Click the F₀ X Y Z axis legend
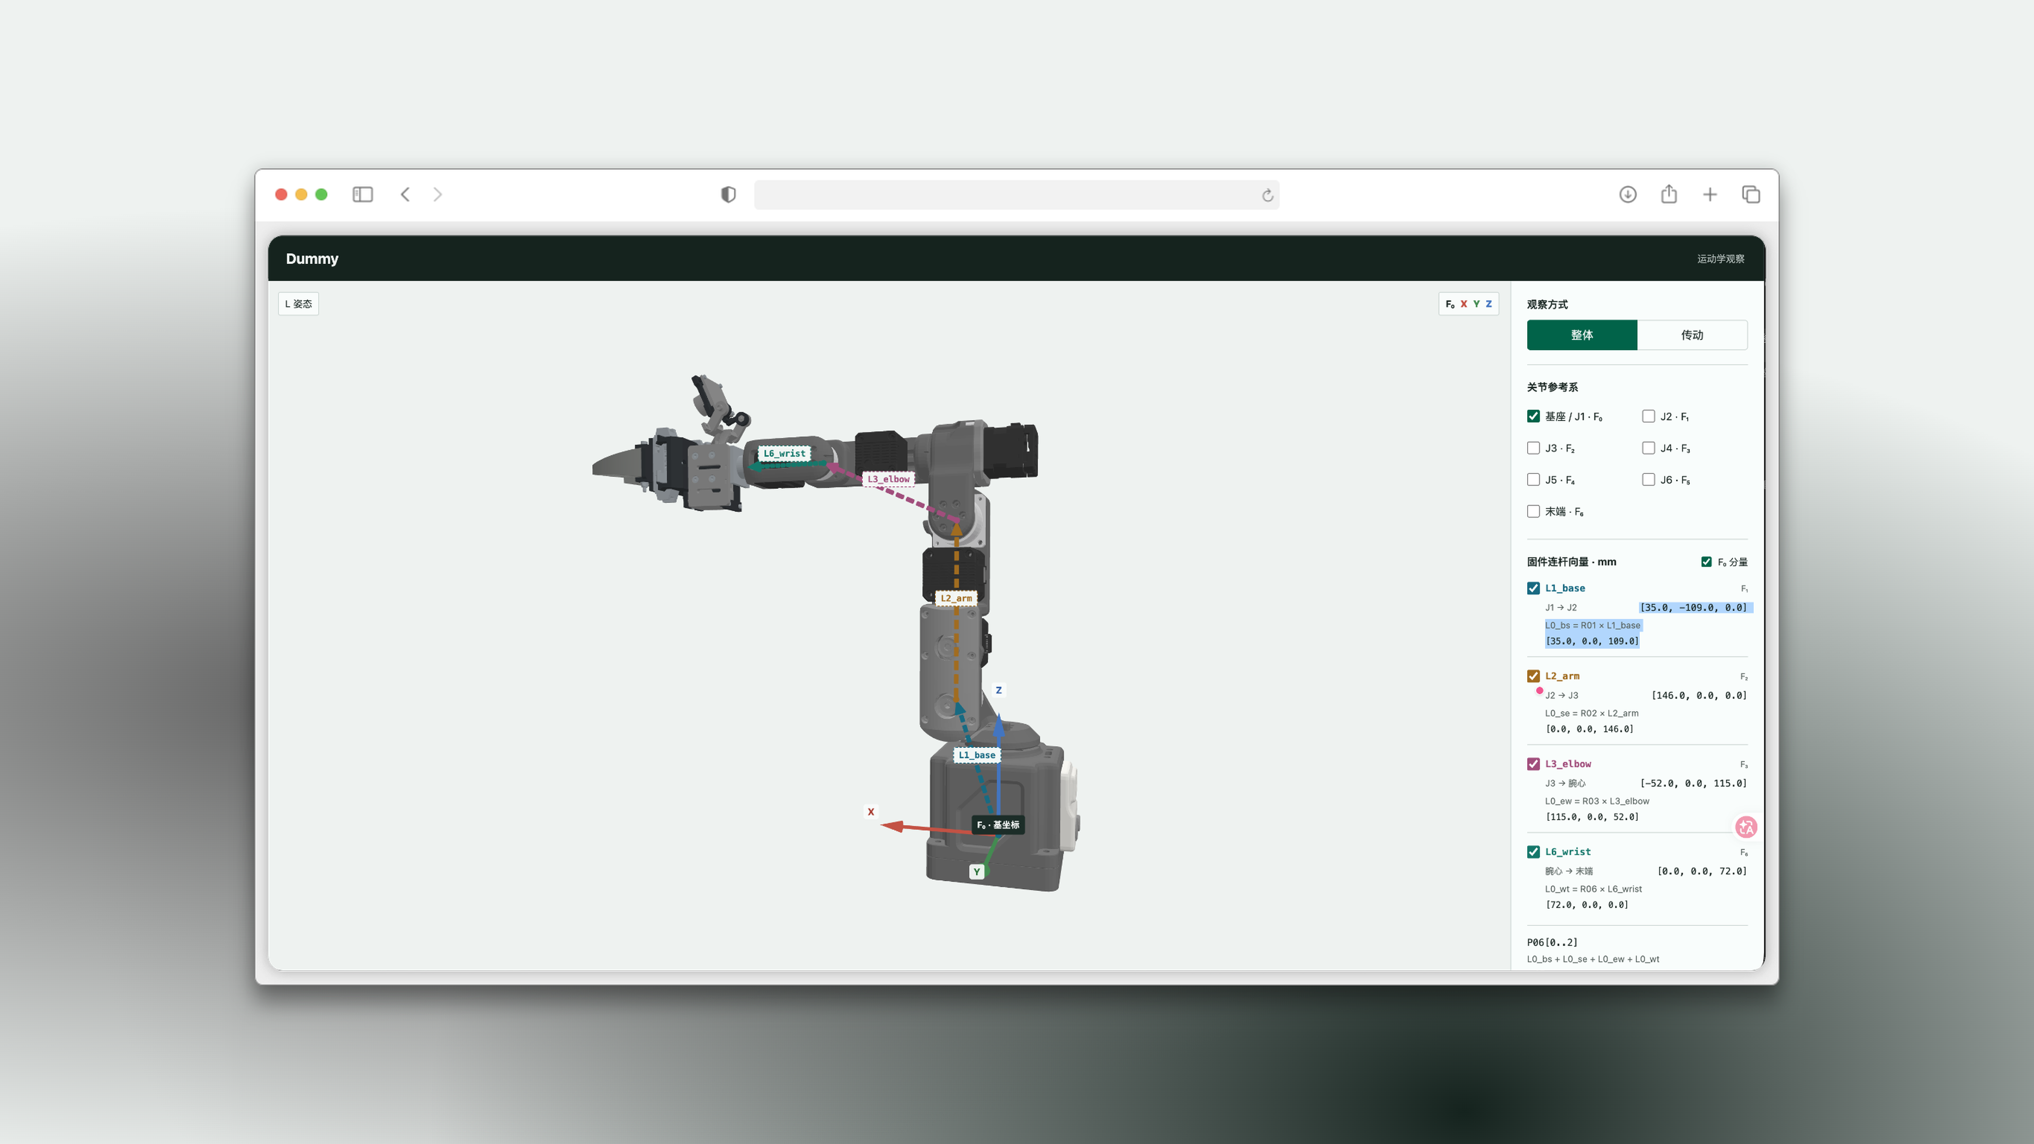 (x=1468, y=304)
